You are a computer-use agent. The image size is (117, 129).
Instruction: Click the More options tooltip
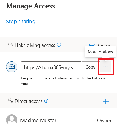[100, 52]
